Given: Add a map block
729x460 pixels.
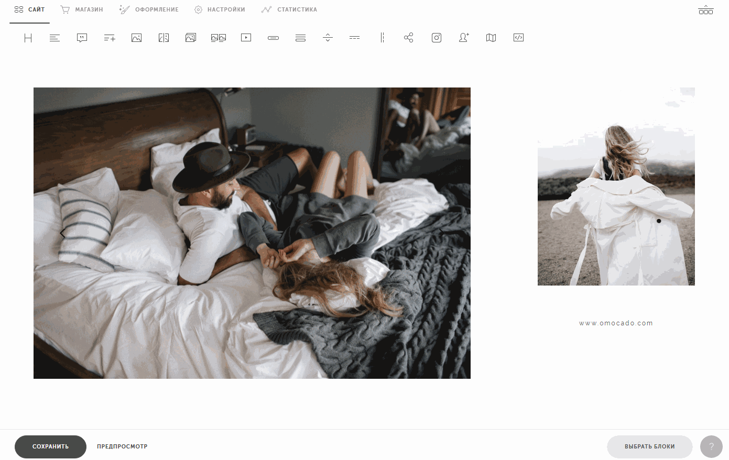Looking at the screenshot, I should pyautogui.click(x=491, y=38).
